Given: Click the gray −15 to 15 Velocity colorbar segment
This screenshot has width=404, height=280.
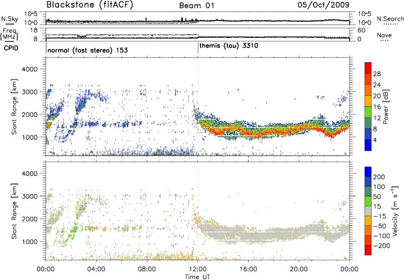Looking at the screenshot, I should coord(368,211).
